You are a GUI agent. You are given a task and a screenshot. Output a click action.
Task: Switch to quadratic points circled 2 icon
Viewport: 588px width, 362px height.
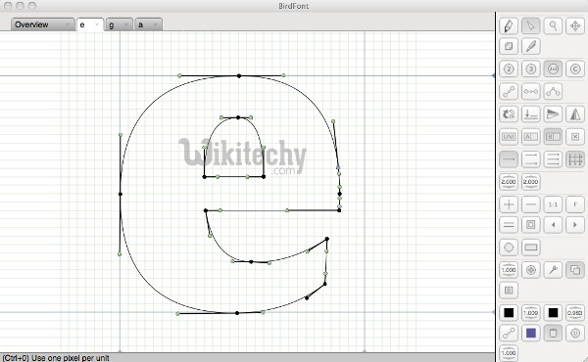[x=509, y=68]
